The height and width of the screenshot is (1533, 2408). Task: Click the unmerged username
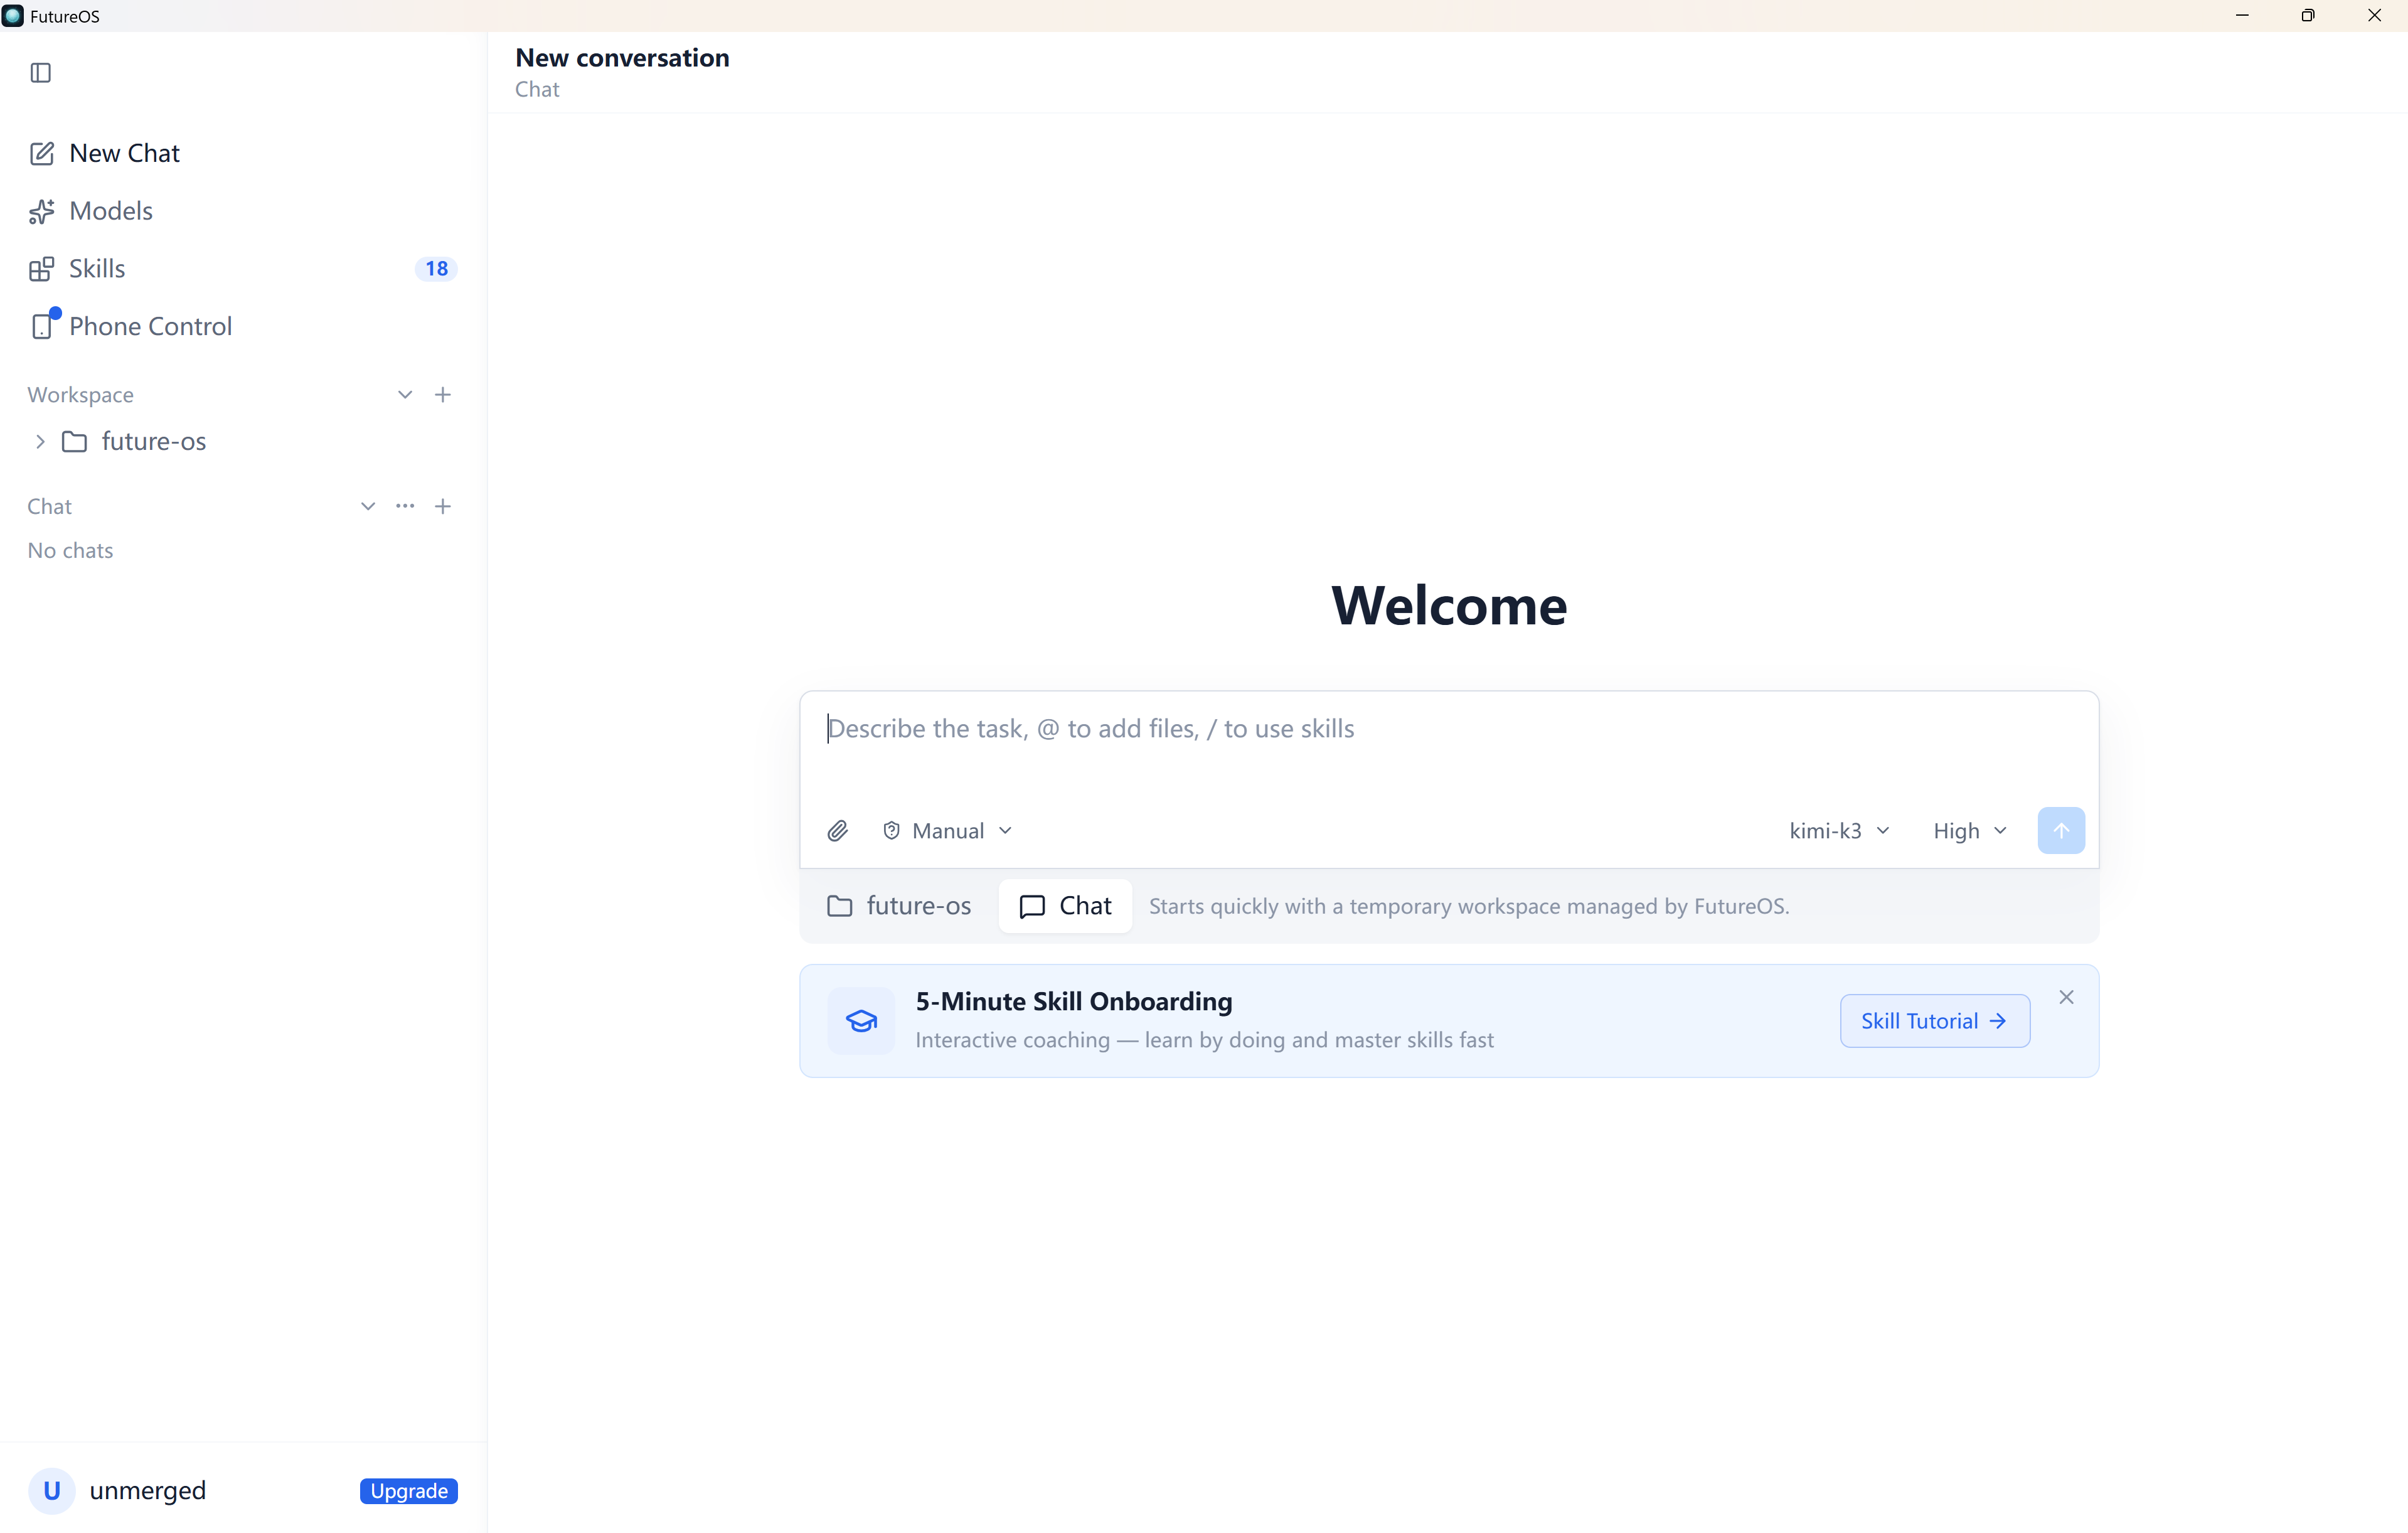(148, 1491)
